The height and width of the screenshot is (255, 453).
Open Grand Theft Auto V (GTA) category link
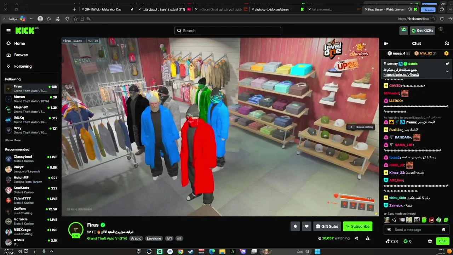[x=107, y=238]
